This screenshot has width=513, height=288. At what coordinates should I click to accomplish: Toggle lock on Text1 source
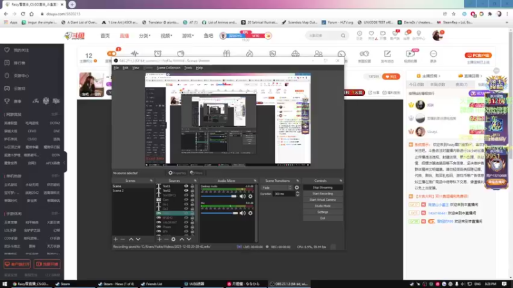click(x=192, y=186)
